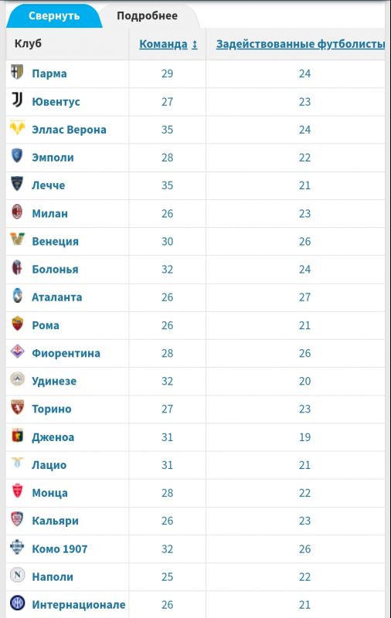Open the Подробнее tab

pyautogui.click(x=147, y=15)
